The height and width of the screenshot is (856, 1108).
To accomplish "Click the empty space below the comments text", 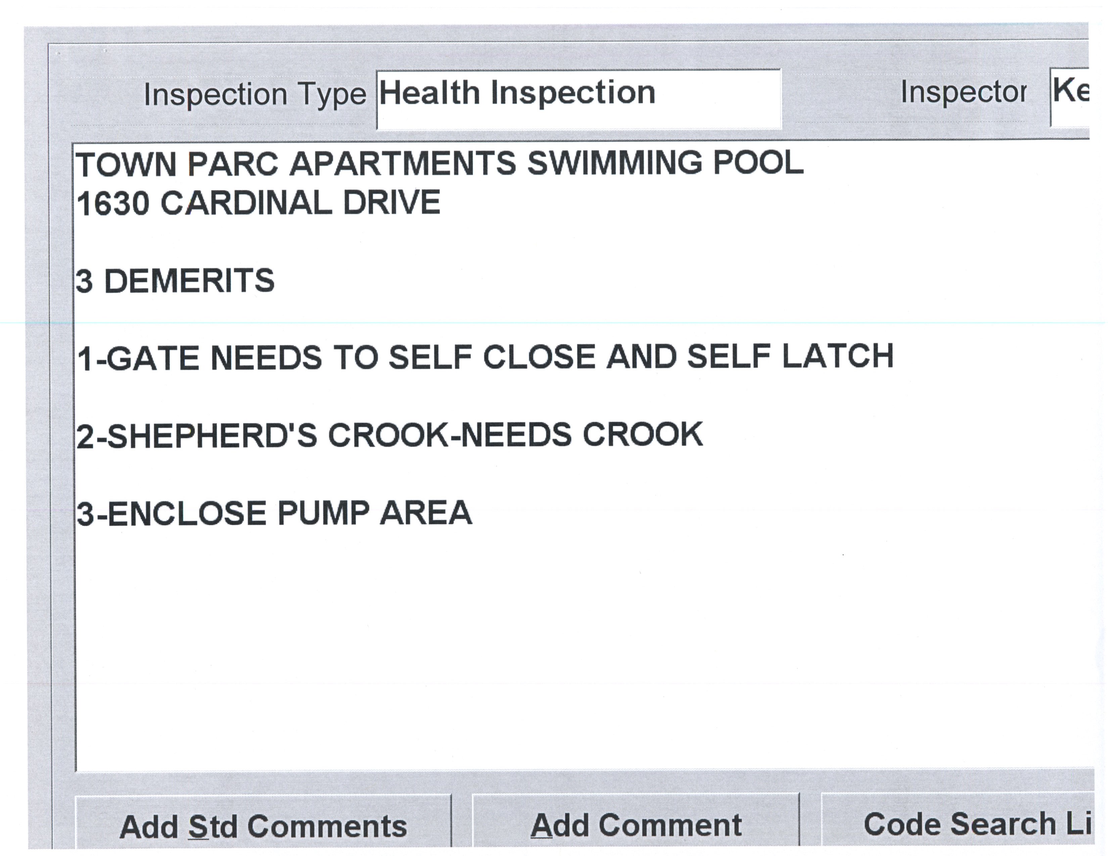I will pyautogui.click(x=558, y=659).
